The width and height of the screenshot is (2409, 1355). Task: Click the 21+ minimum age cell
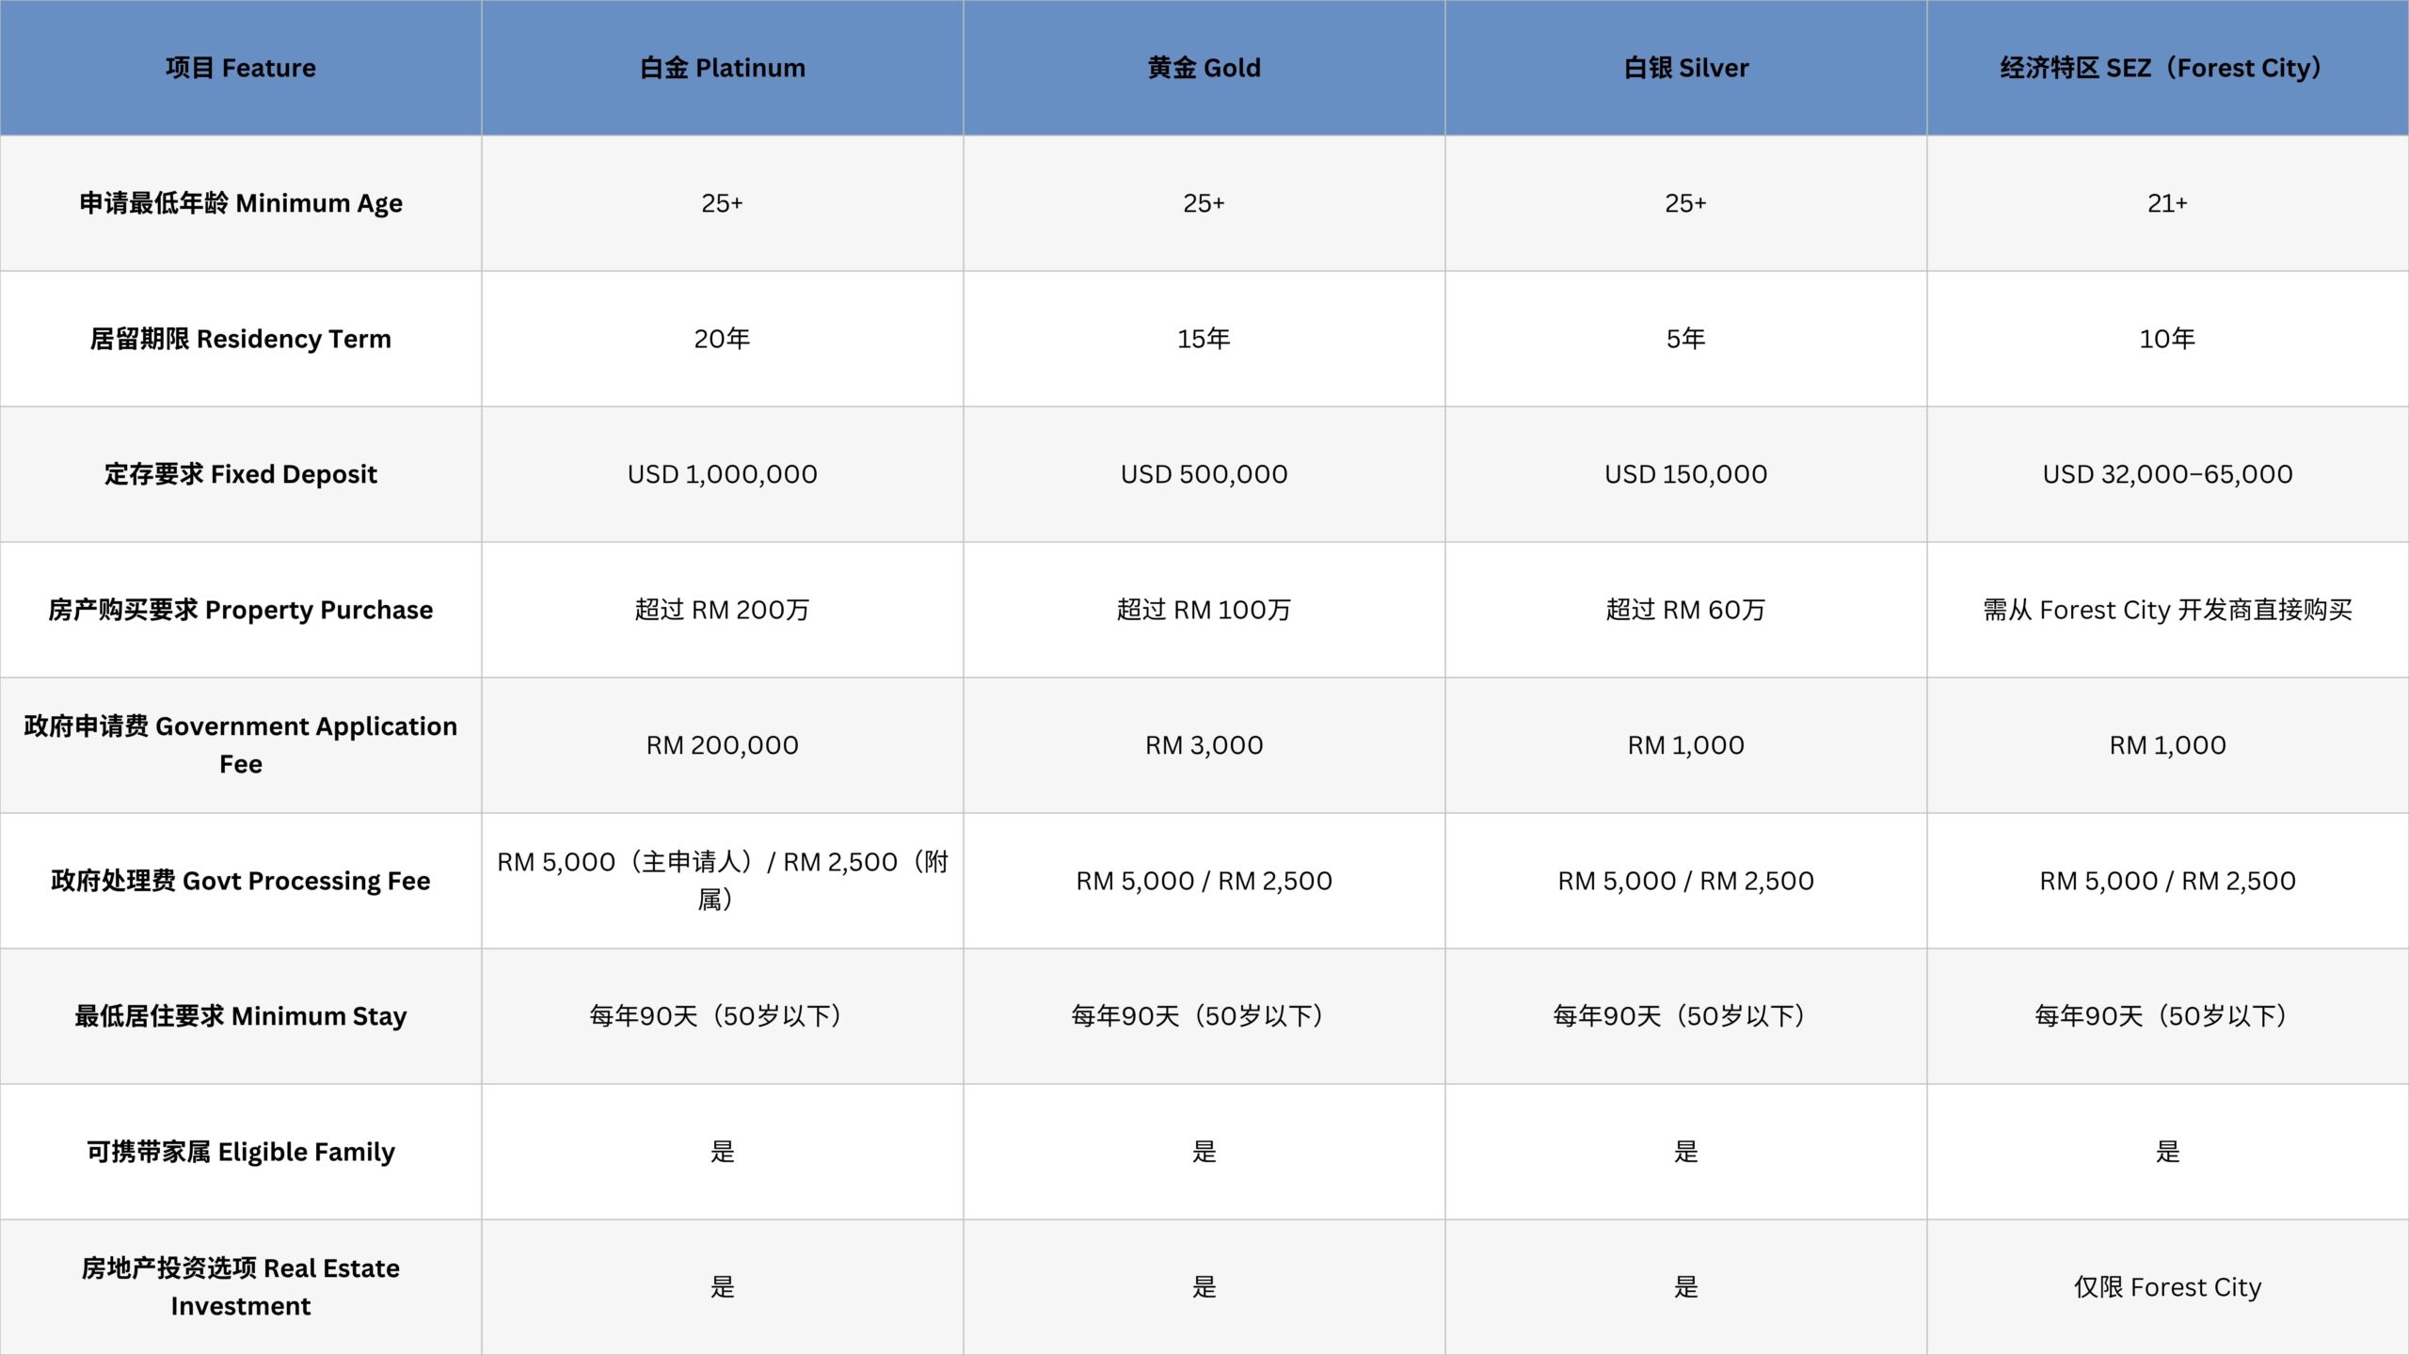click(2166, 203)
